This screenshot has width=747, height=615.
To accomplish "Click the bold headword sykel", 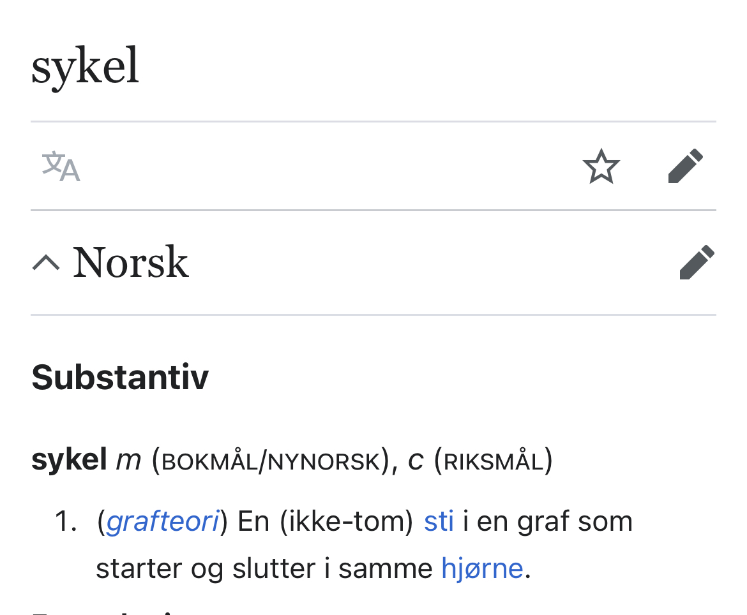I will (x=69, y=461).
